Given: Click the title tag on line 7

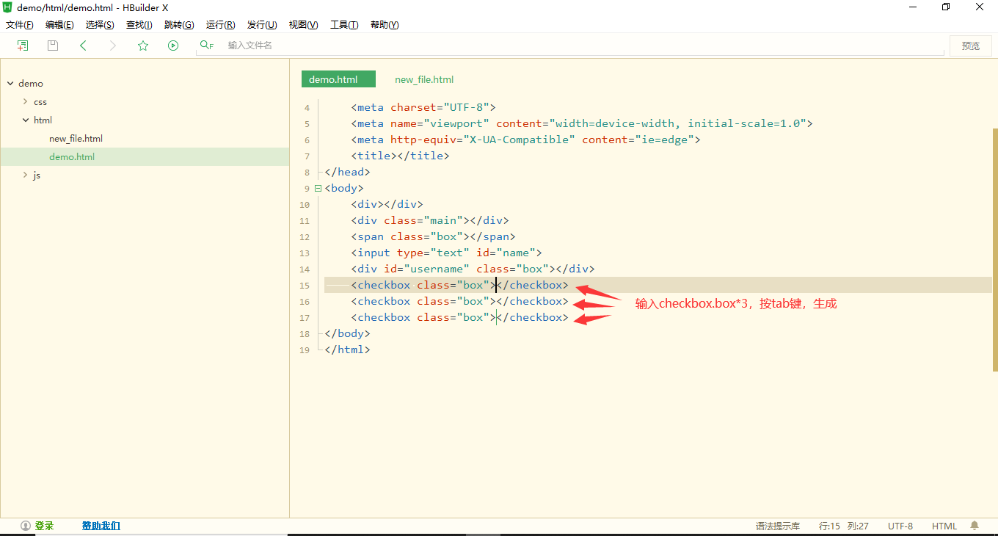Looking at the screenshot, I should 400,156.
